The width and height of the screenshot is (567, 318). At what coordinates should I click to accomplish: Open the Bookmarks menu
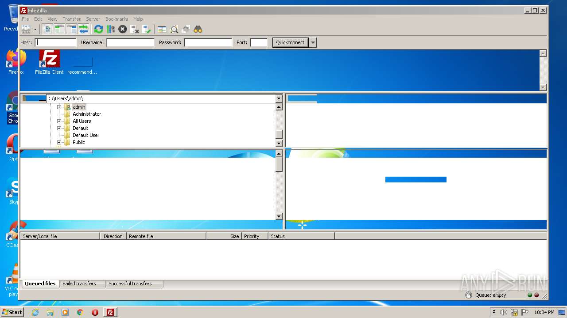coord(117,19)
